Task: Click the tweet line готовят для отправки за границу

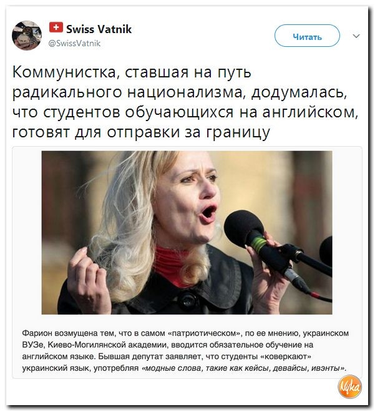Action: pyautogui.click(x=141, y=132)
